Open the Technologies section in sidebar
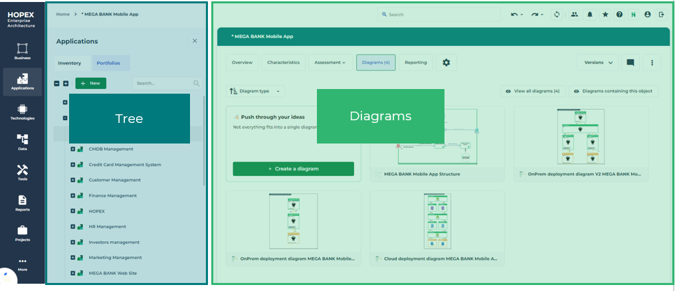 pos(22,112)
